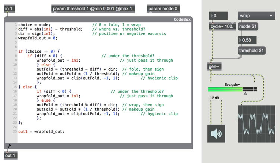Image resolution: width=280 pixels, height=163 pixels.
Task: Click the 'threshold $1' message box
Action: (252, 50)
